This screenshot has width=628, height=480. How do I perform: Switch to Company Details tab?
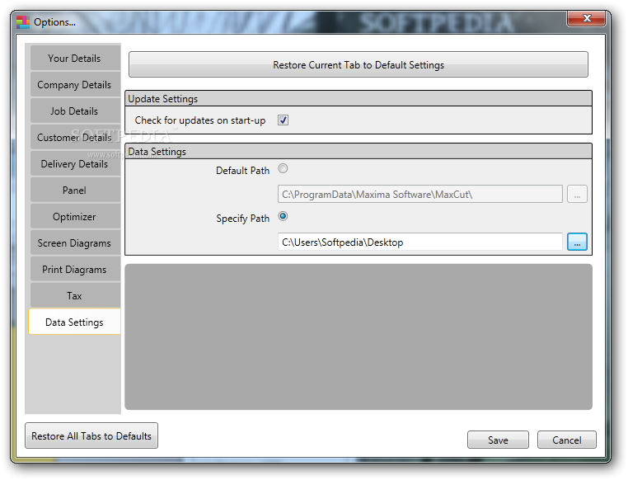pos(75,85)
